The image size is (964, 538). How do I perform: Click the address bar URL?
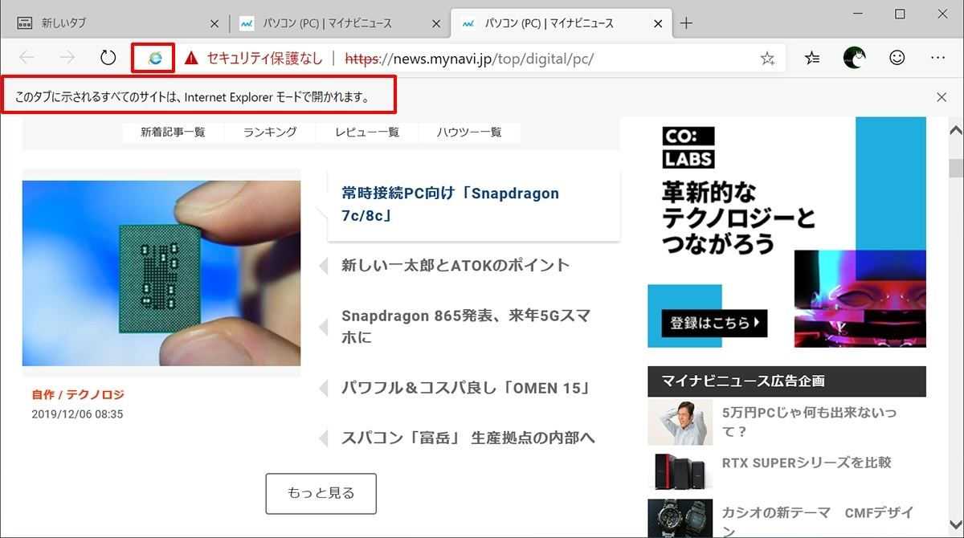click(470, 58)
